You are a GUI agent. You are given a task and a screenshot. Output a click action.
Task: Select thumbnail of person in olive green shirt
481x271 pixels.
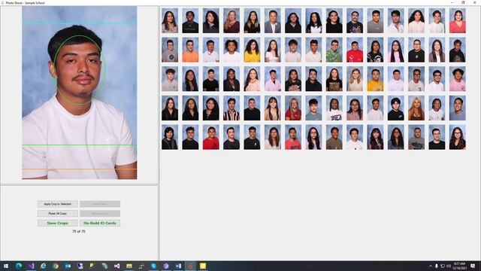pos(334,137)
